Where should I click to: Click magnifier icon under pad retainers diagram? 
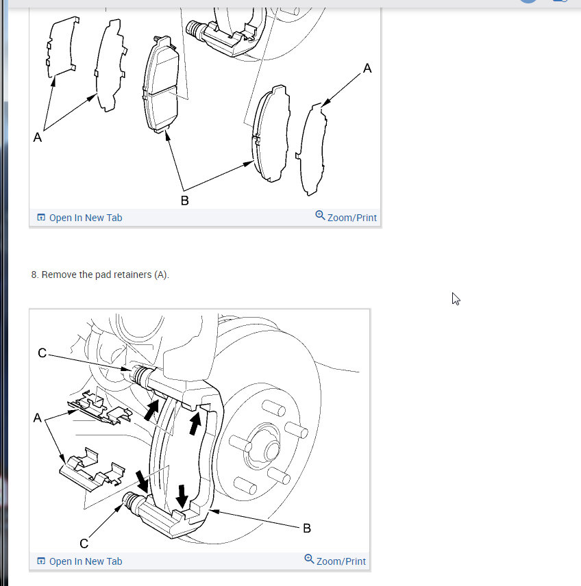coord(309,559)
